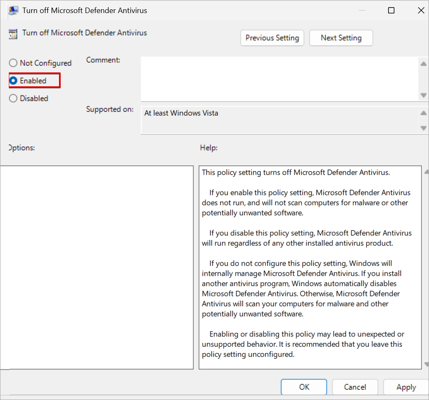Select the Disabled radio button
The image size is (429, 400).
[13, 98]
